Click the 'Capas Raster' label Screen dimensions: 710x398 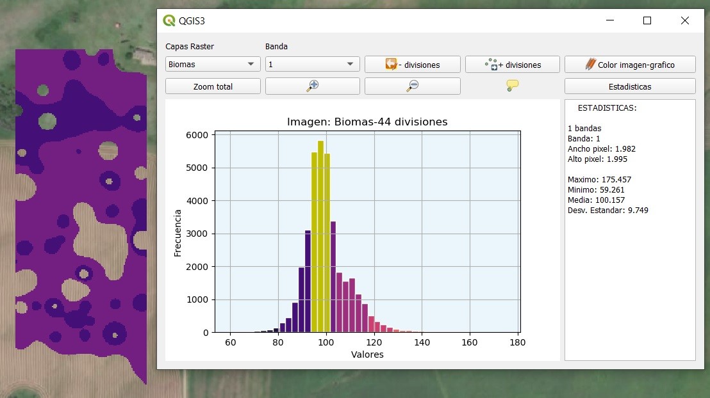[x=189, y=47]
